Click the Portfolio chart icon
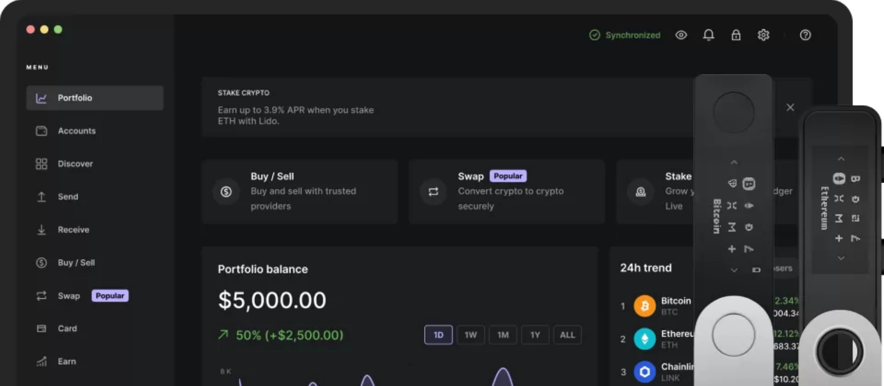884x386 pixels. (x=42, y=98)
